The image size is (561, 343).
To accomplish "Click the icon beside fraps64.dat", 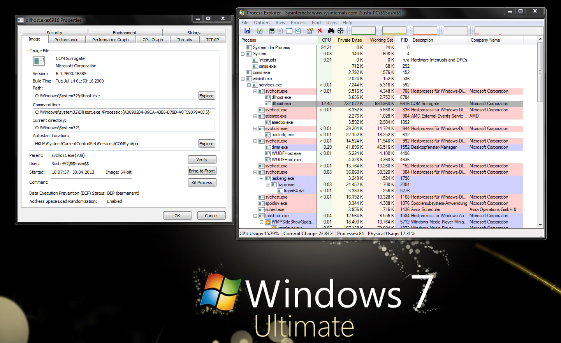I will tap(280, 191).
